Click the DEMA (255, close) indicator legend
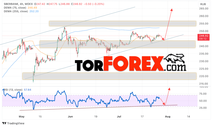Viewport: 213px width, 127px height. tap(16, 11)
